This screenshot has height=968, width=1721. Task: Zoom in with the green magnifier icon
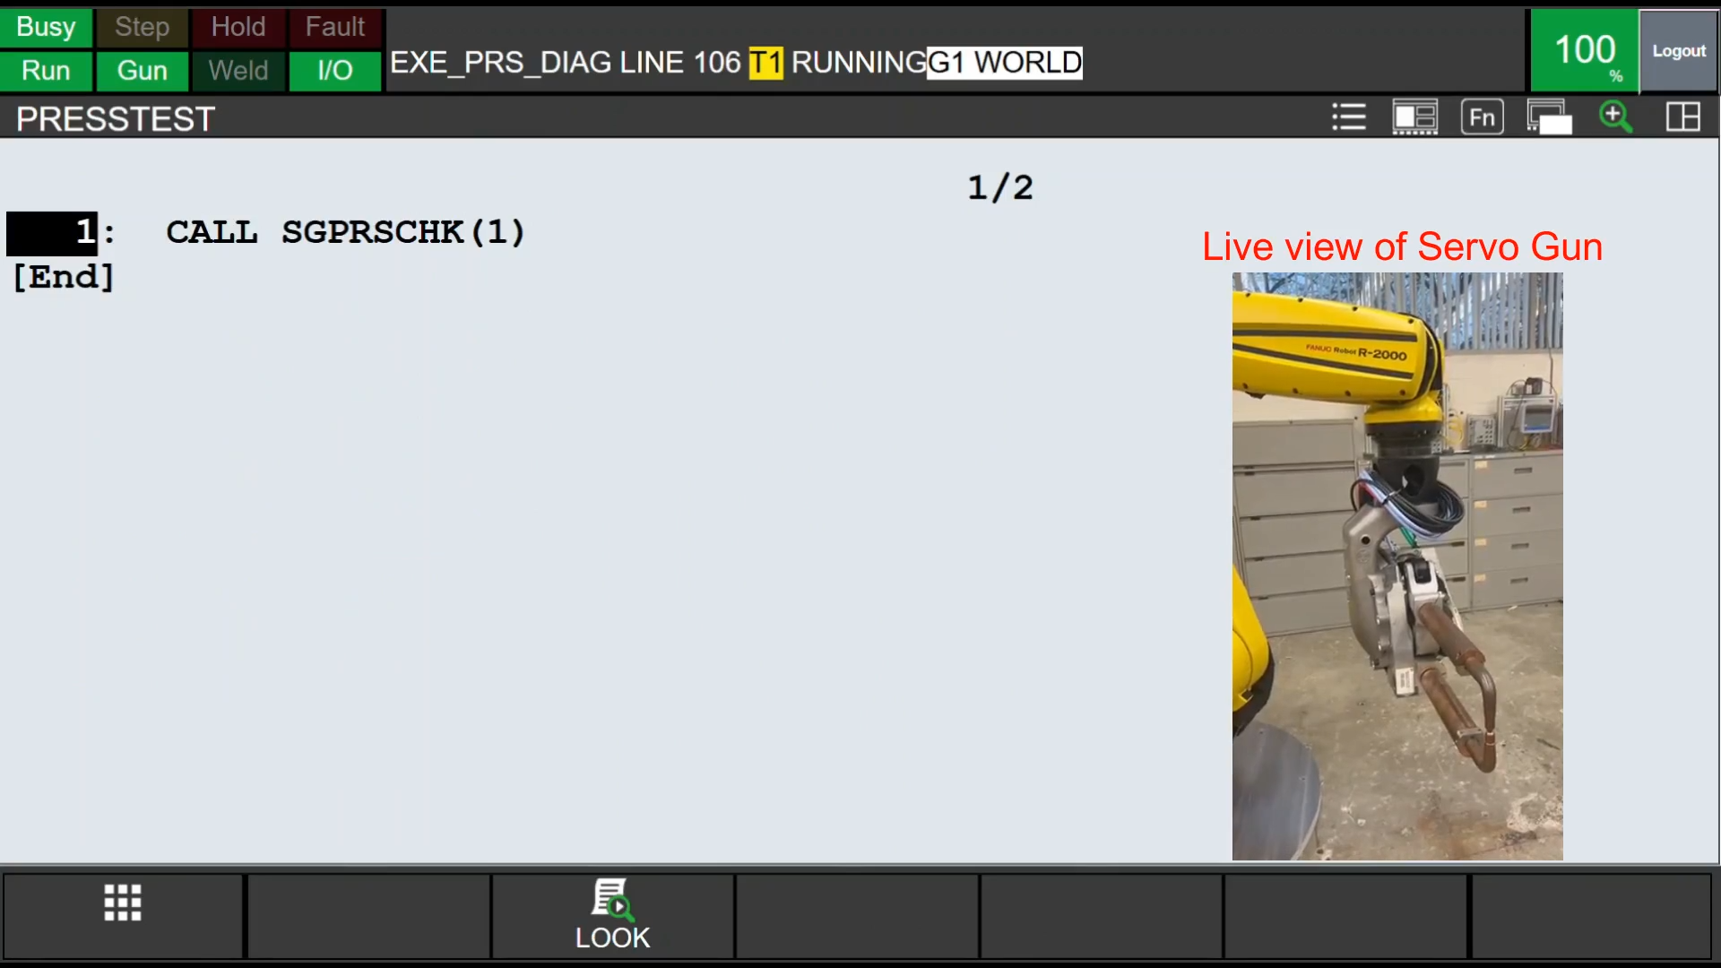(x=1615, y=117)
